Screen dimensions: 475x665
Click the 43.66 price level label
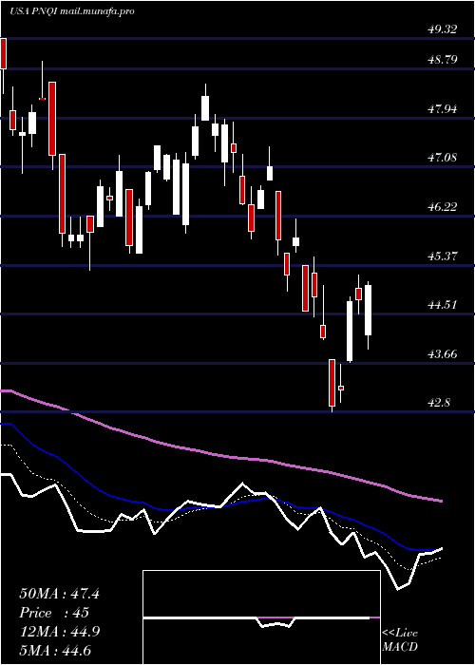coord(443,354)
